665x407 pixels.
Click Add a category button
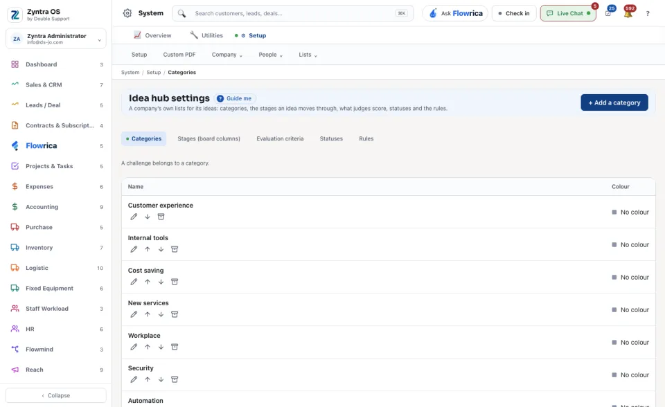[614, 102]
